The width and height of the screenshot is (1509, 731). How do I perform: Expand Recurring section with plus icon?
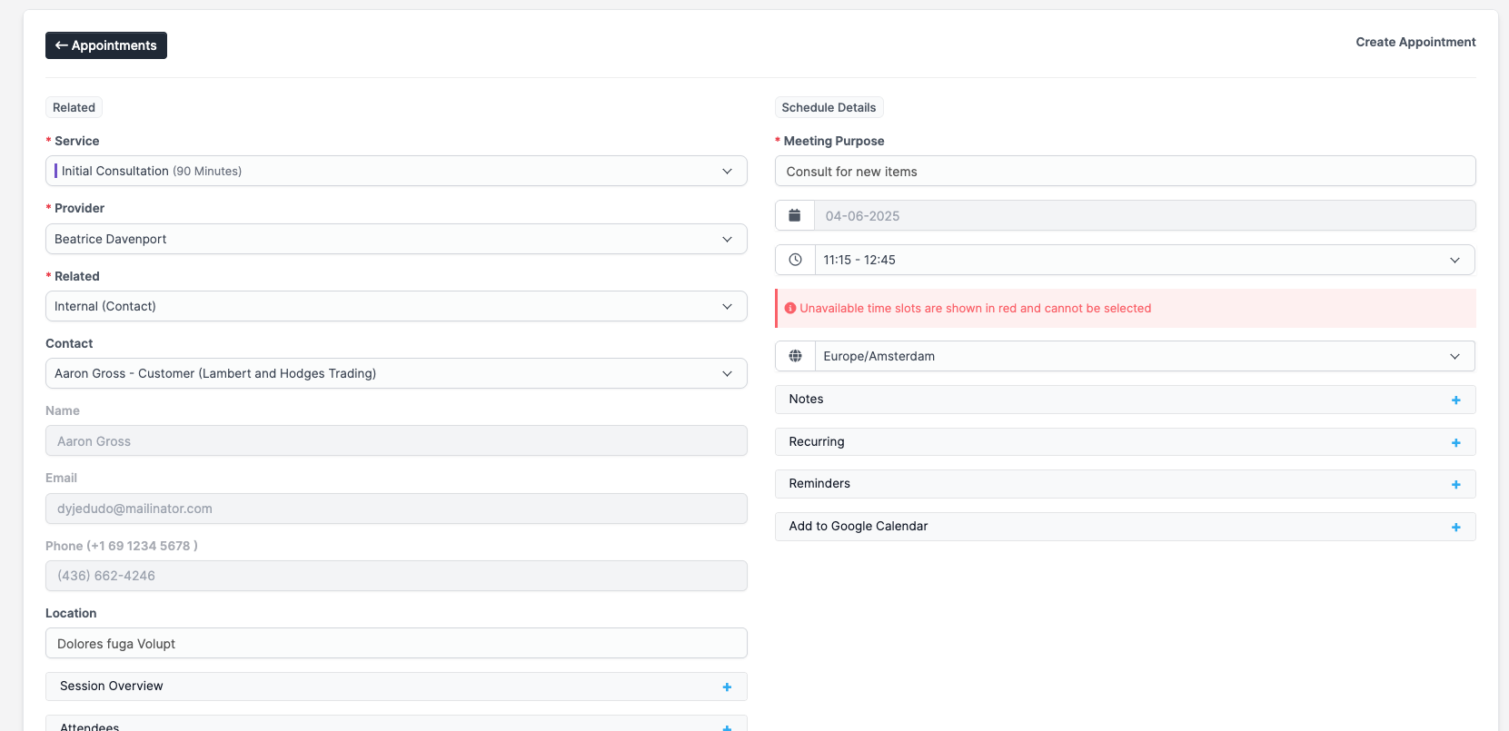1455,443
